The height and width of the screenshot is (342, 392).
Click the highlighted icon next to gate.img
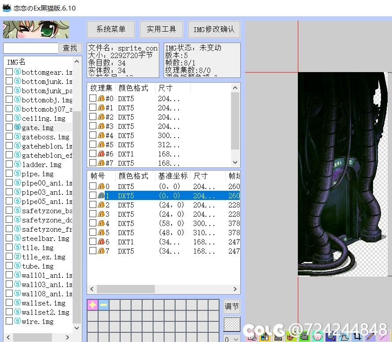(x=18, y=127)
